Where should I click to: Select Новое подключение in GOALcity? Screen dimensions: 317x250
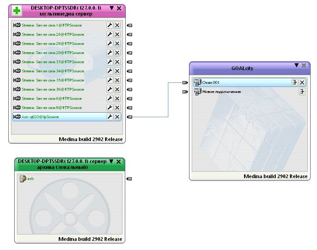point(250,92)
